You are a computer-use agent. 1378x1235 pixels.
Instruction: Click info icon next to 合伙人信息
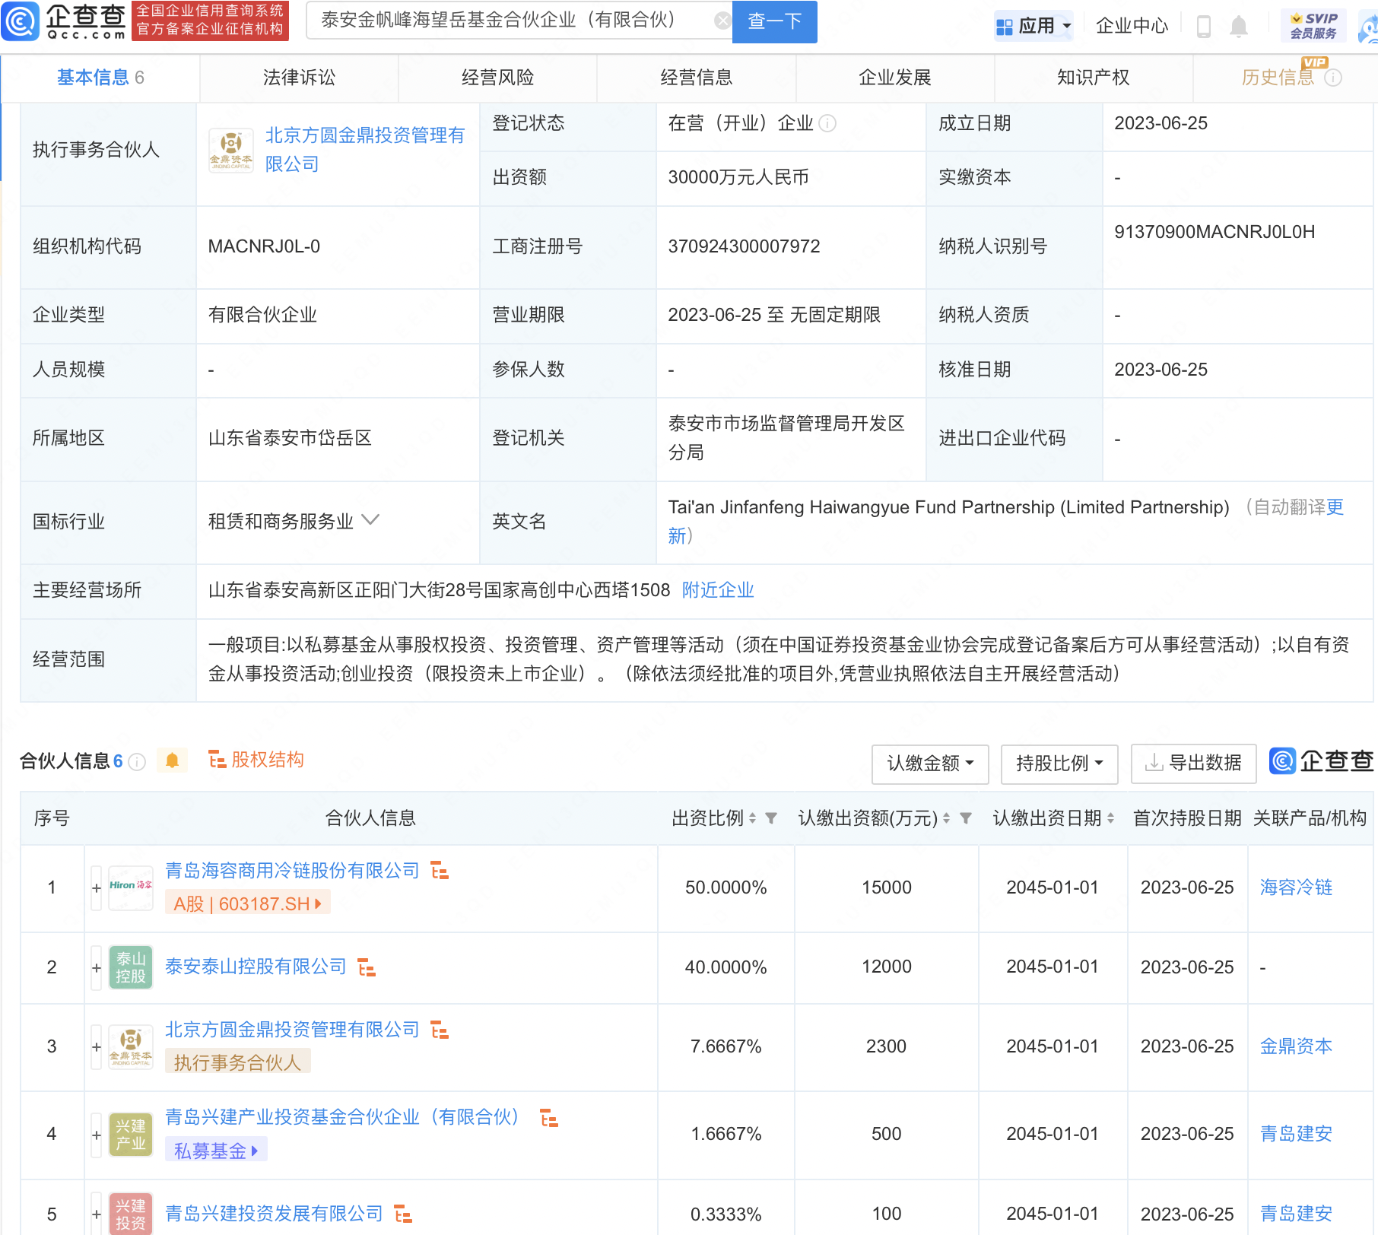137,761
